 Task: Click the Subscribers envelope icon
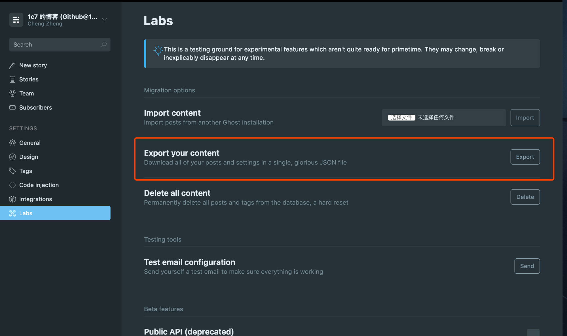(x=12, y=107)
